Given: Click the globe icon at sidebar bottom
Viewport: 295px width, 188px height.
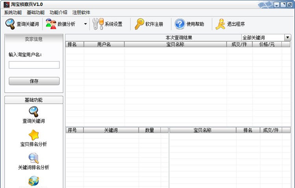Looking at the screenshot, I should (x=34, y=181).
